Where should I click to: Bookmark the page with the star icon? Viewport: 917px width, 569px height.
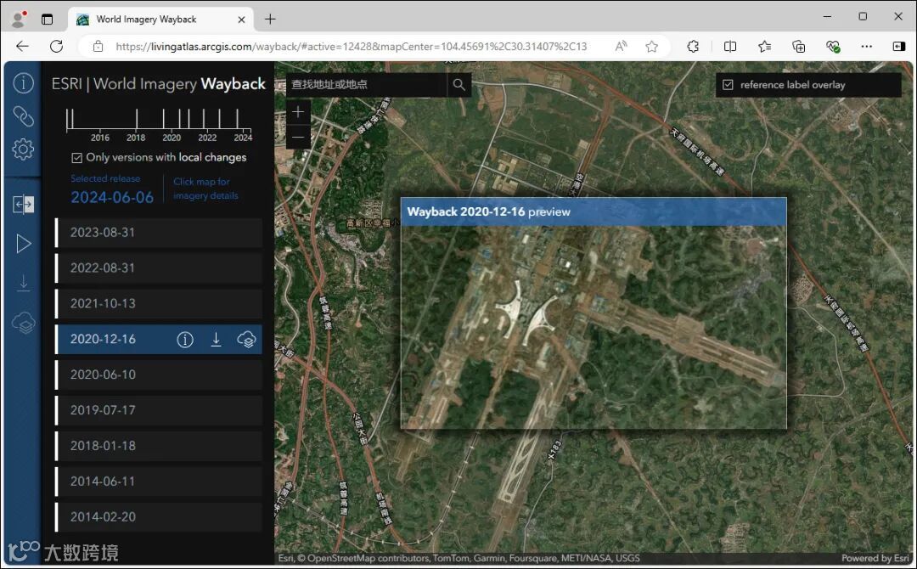651,47
